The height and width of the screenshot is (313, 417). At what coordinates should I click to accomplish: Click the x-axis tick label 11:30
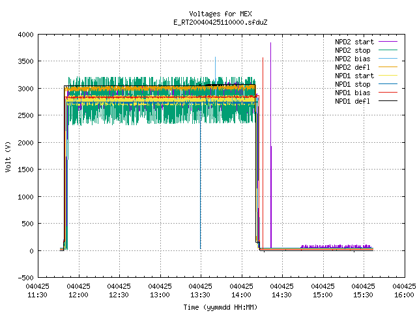[x=38, y=295]
